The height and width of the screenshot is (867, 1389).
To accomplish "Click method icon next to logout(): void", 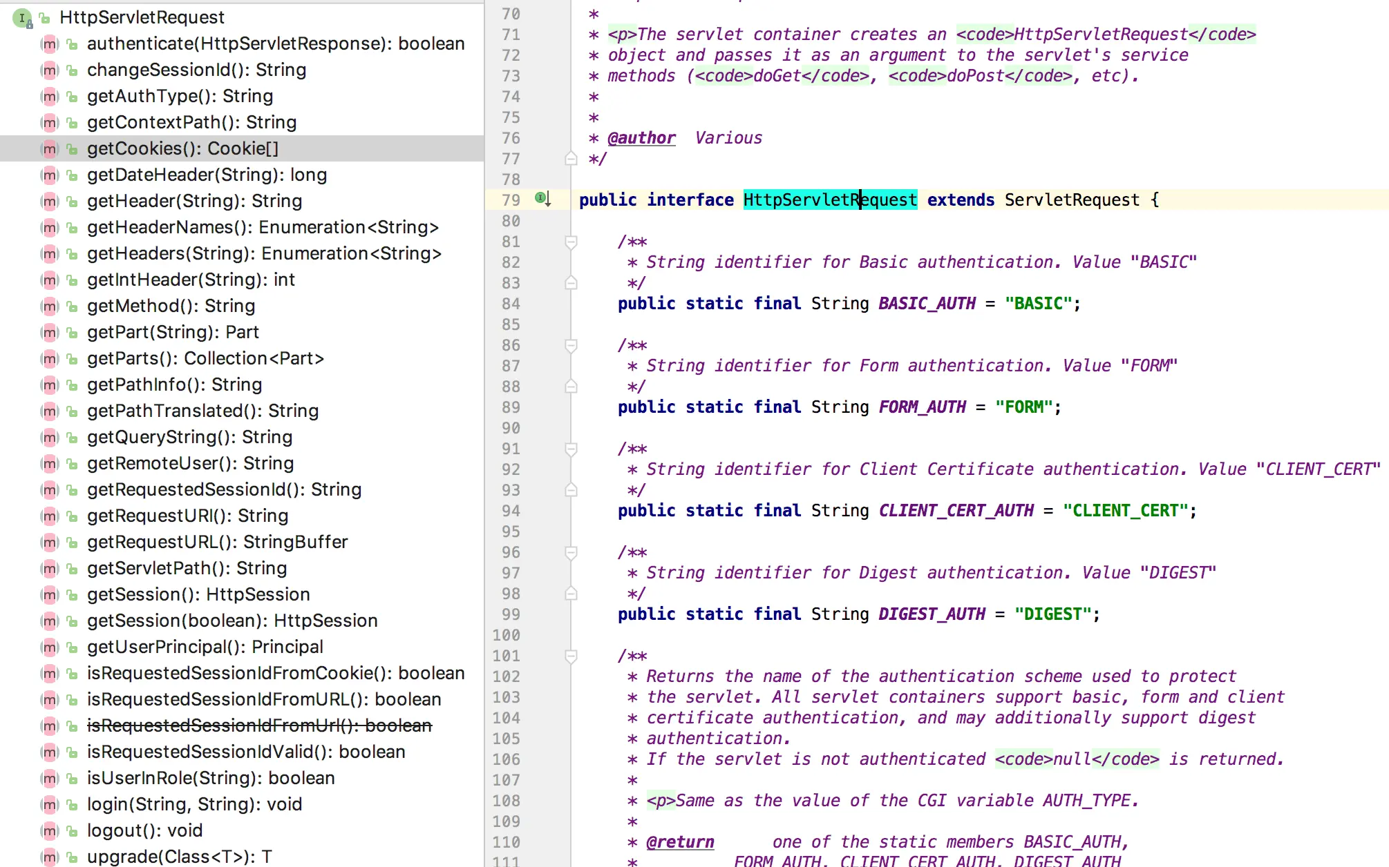I will point(49,830).
